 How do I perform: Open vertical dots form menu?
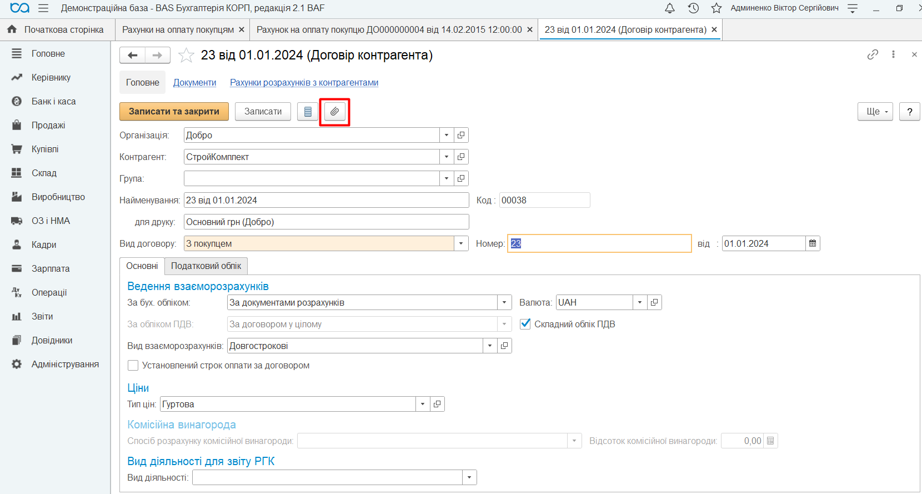click(893, 54)
